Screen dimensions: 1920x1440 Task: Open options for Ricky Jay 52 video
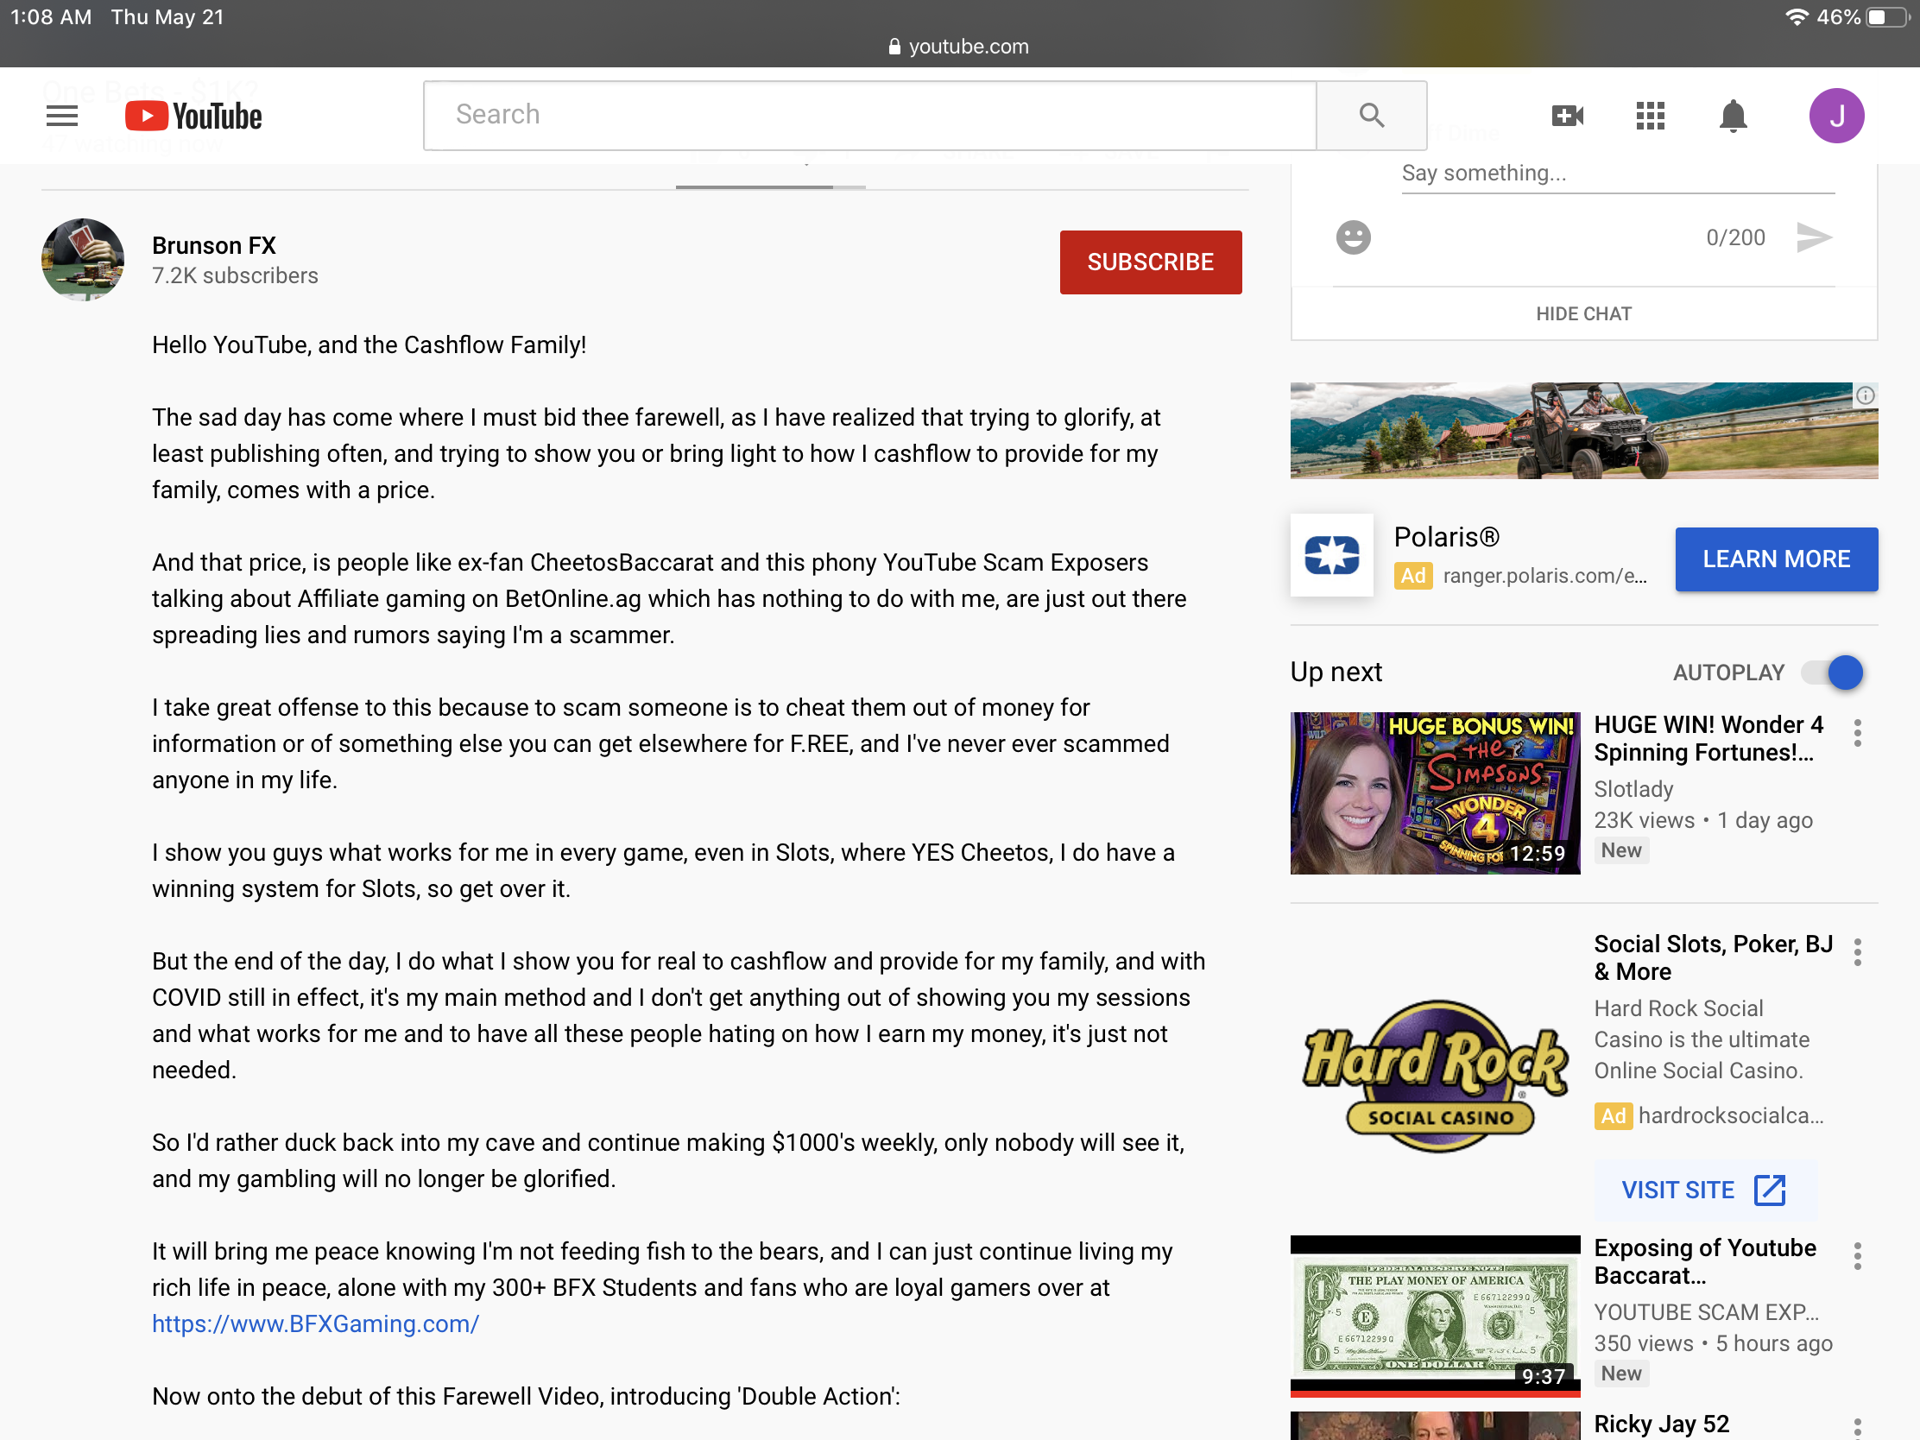(x=1858, y=1427)
